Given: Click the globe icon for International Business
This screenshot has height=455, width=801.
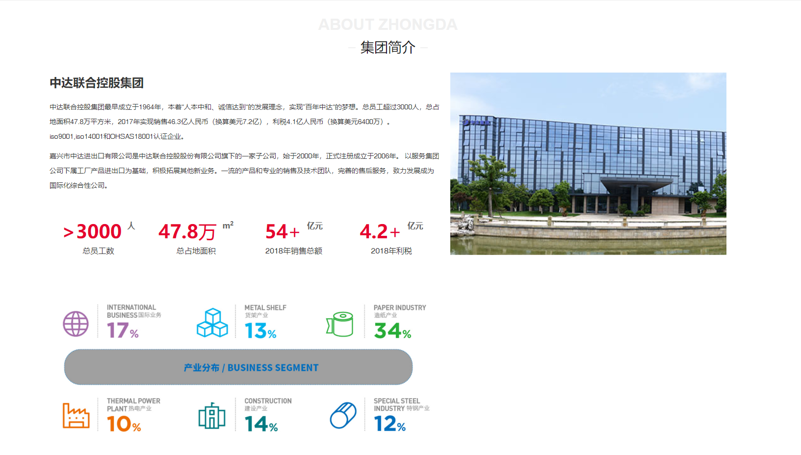Looking at the screenshot, I should (x=76, y=323).
